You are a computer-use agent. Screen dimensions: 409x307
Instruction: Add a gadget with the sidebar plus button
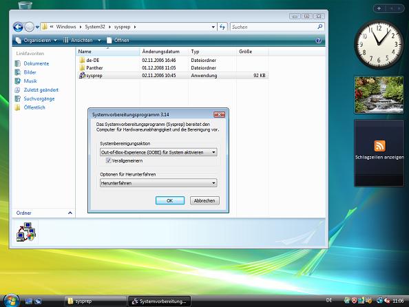379,9
